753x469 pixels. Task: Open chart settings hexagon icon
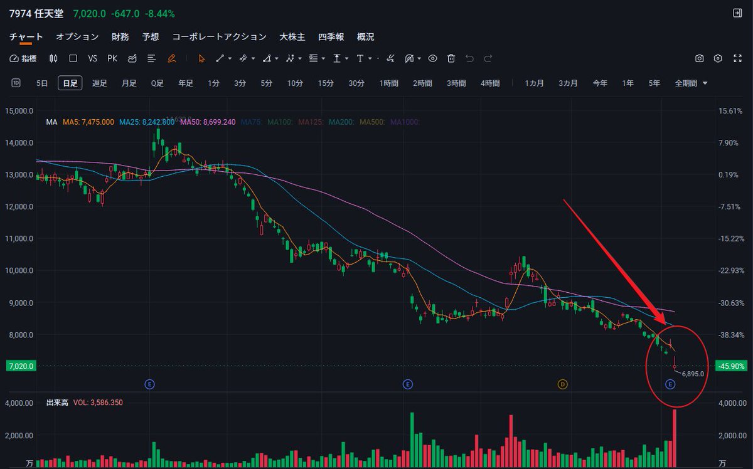click(x=718, y=58)
